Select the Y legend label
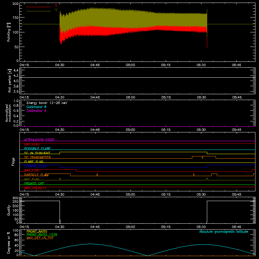 [x=56, y=10]
